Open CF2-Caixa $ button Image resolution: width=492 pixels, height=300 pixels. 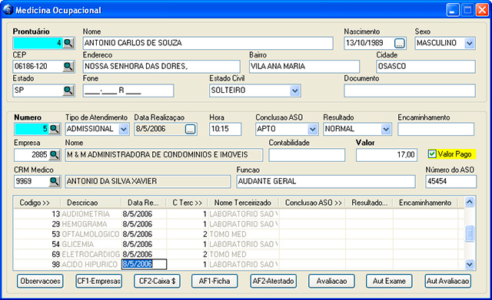point(157,282)
